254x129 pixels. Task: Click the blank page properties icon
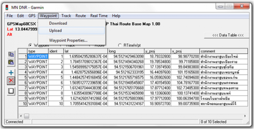(x=11, y=91)
